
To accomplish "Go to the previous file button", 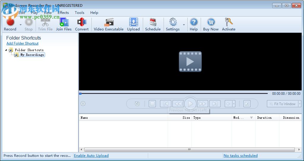I will click(166, 104).
